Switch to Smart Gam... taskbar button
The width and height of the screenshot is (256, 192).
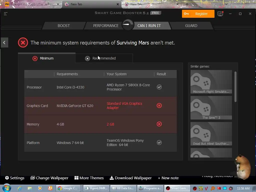[x=177, y=188]
